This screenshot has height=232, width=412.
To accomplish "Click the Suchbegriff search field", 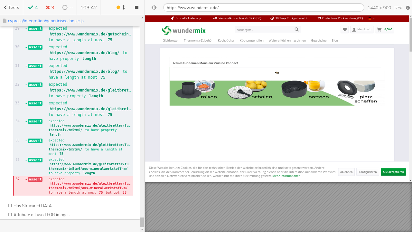I will [264, 30].
